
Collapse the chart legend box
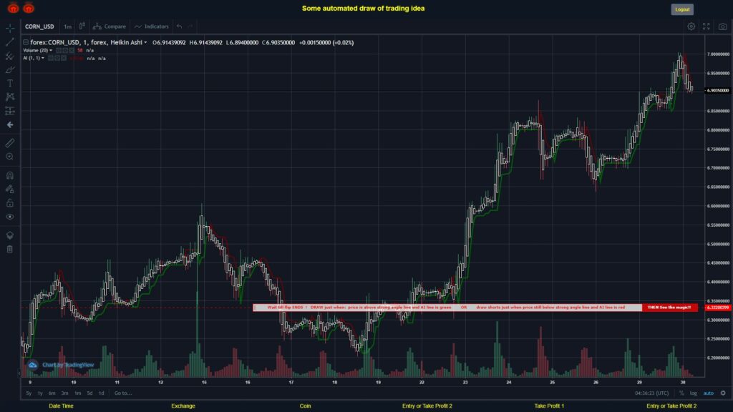pos(26,42)
